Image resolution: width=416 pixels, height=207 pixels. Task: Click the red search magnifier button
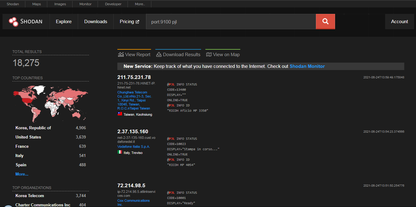[x=325, y=22]
